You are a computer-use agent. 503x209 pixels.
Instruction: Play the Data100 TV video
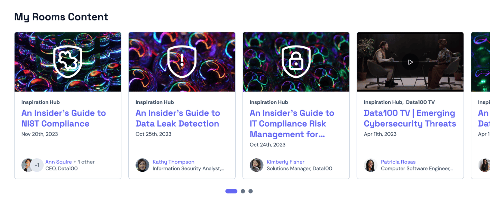(x=410, y=62)
